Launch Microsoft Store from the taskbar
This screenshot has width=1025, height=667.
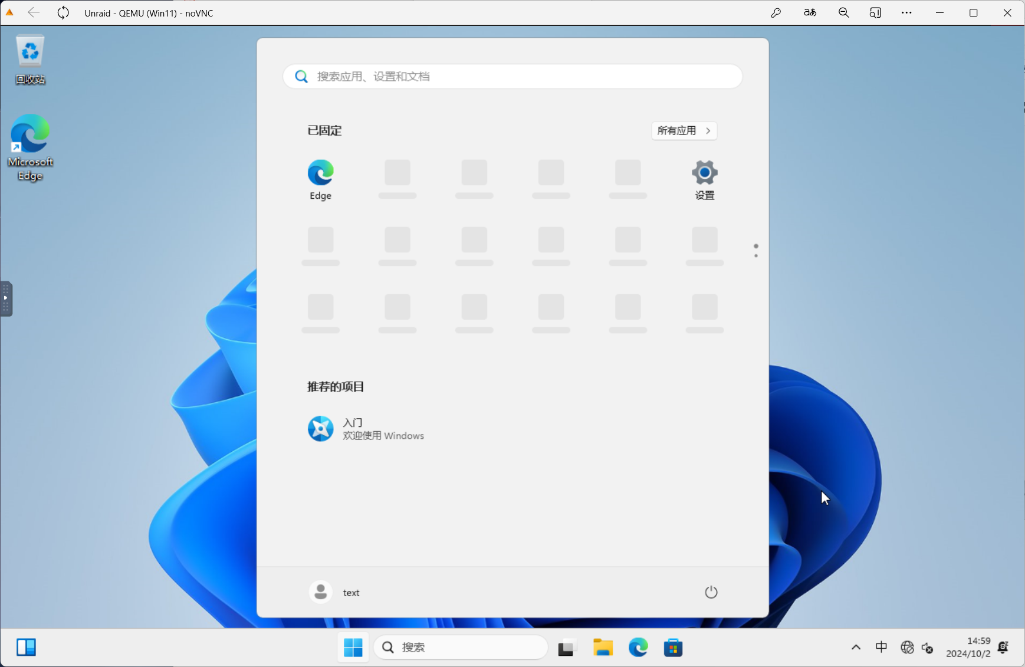pyautogui.click(x=673, y=648)
